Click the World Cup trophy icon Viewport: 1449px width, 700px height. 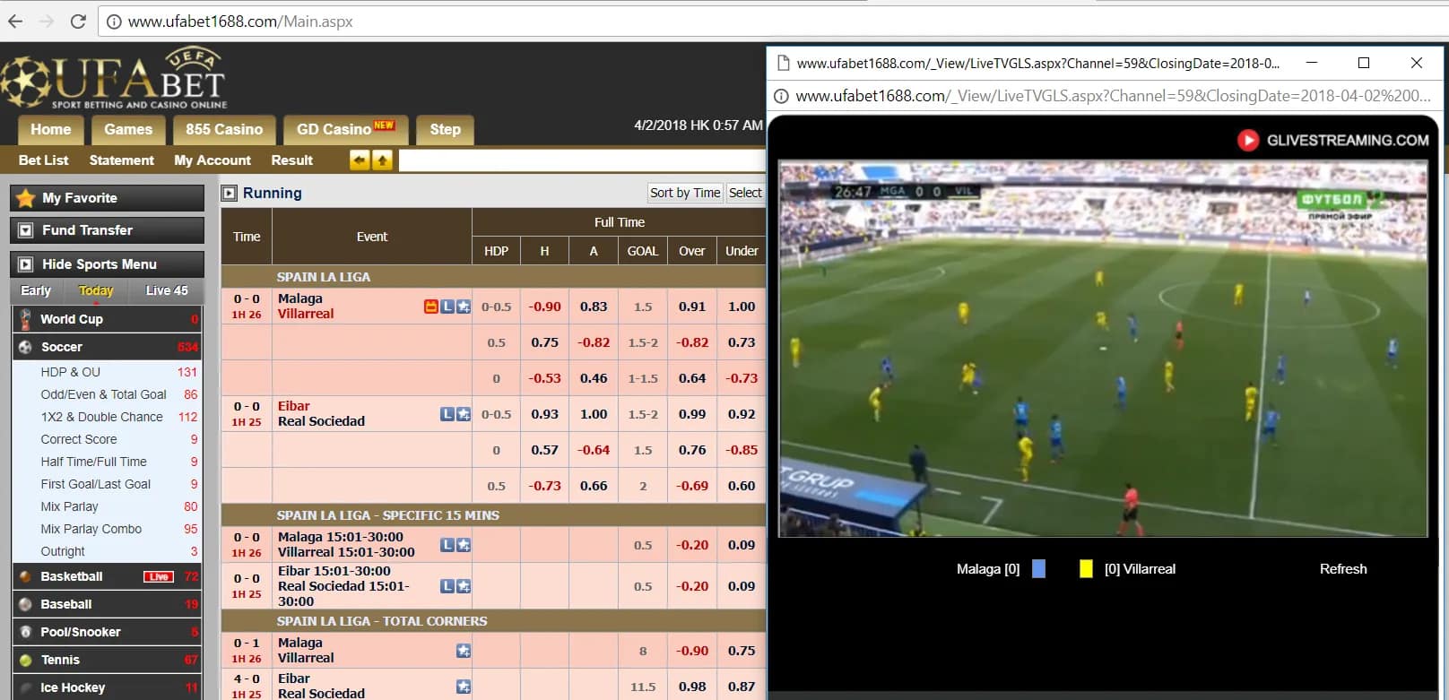[25, 319]
